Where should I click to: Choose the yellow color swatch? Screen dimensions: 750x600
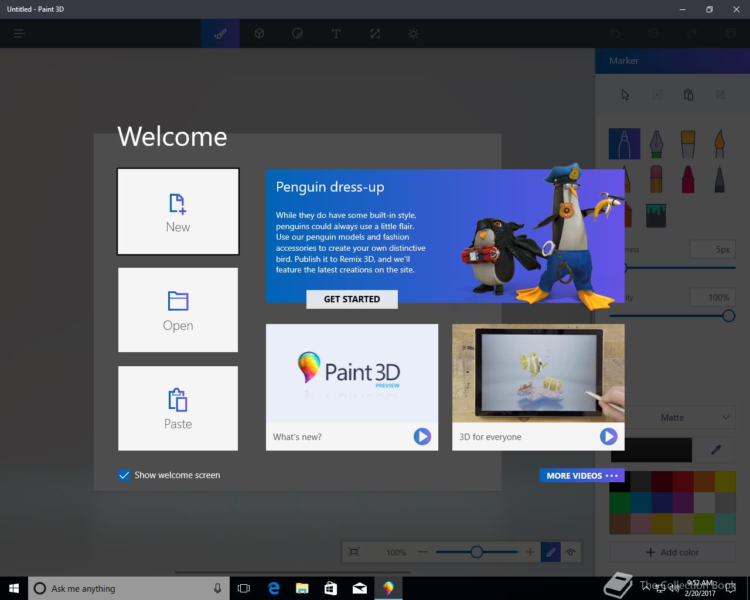(725, 482)
